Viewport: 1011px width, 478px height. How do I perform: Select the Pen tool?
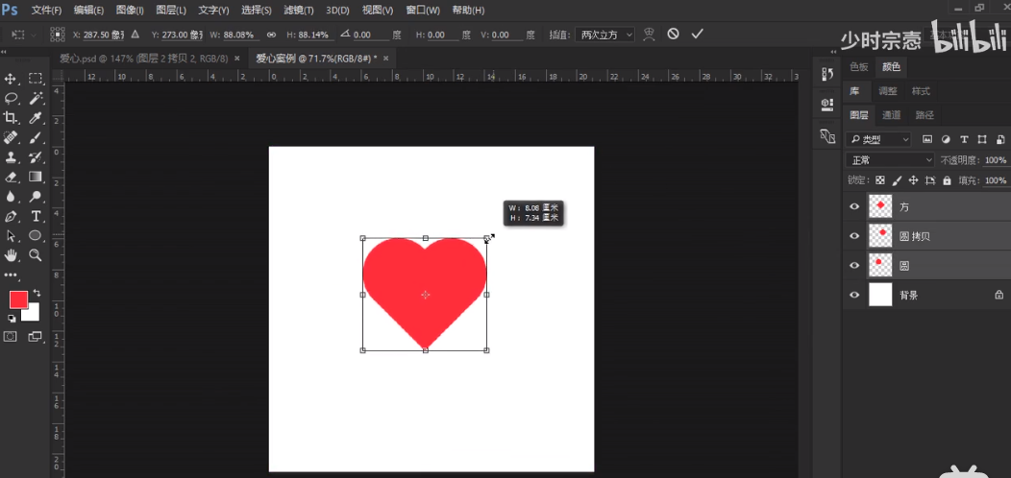point(11,216)
